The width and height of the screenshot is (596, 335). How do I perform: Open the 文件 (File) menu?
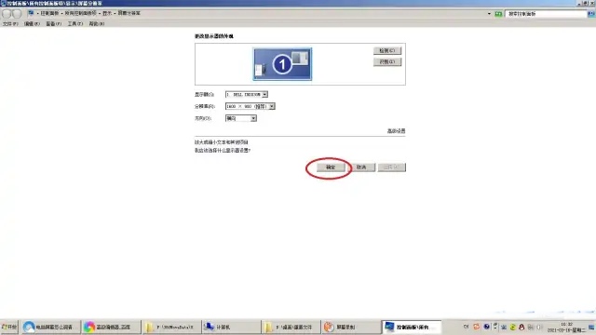tap(10, 23)
